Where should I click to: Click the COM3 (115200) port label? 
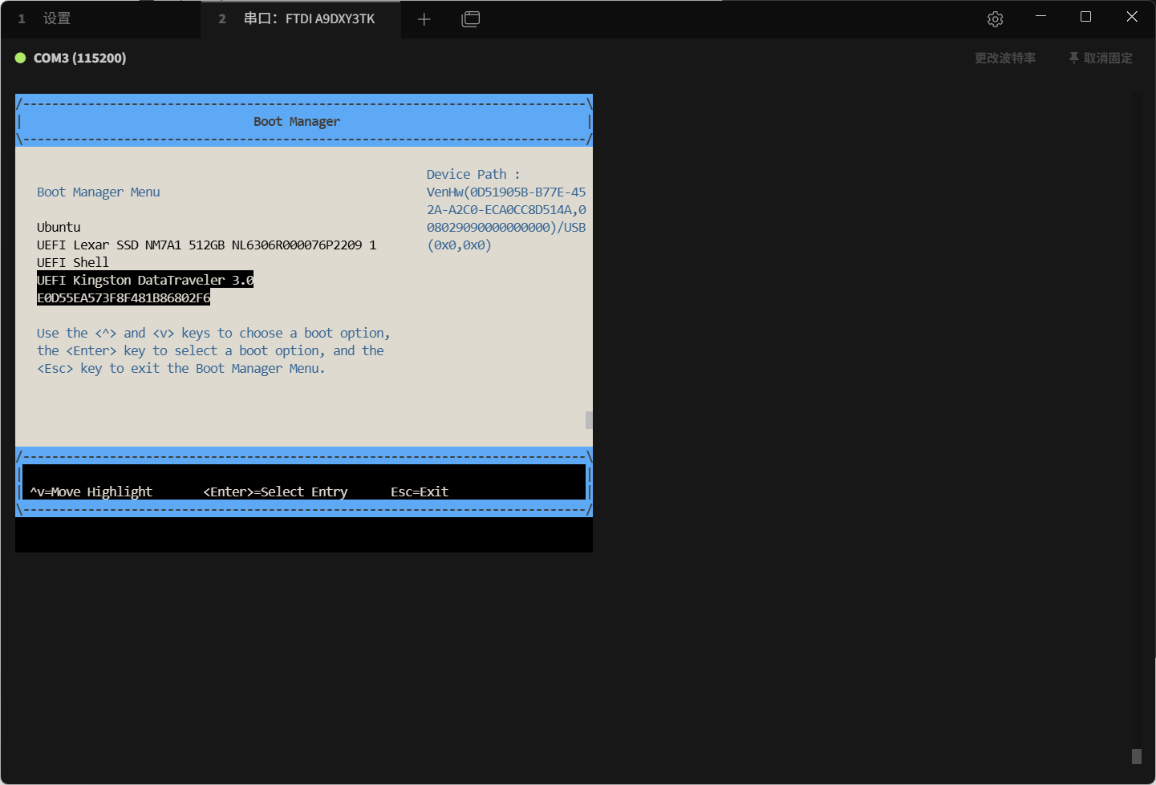(x=79, y=58)
